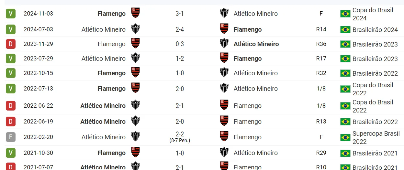Click the green V badge for 2021-10-30

(11, 153)
